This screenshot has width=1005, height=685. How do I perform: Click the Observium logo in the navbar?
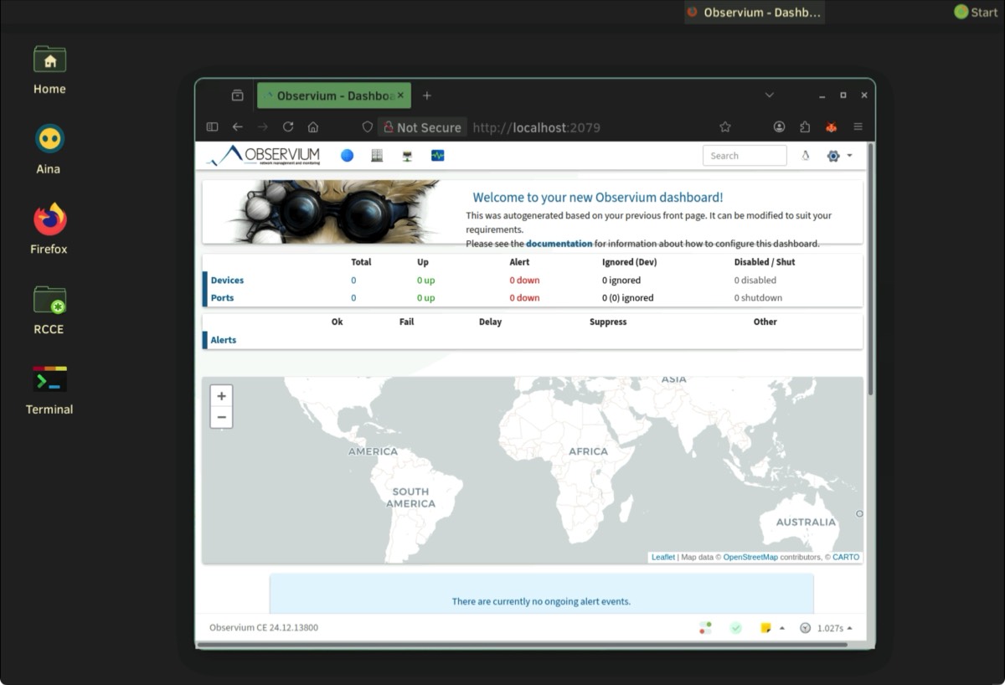(265, 156)
